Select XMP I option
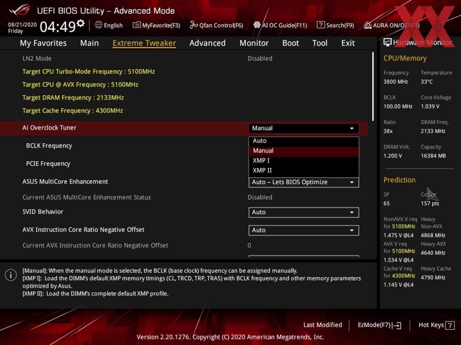461x345 pixels. pos(303,160)
